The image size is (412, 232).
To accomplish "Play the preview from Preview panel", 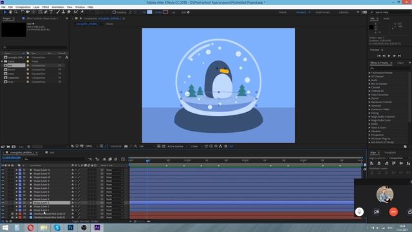I will [x=389, y=56].
